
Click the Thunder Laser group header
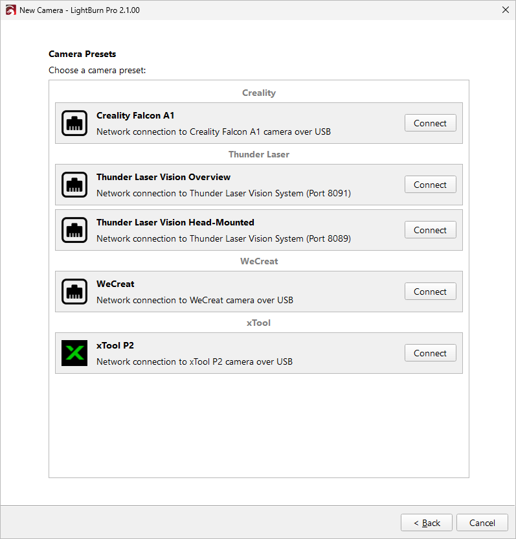259,154
